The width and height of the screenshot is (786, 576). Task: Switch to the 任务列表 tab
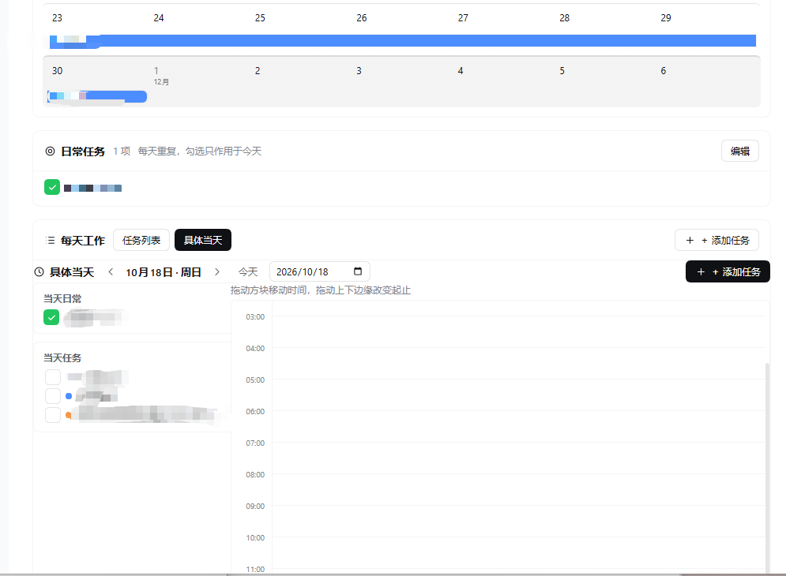pyautogui.click(x=141, y=240)
